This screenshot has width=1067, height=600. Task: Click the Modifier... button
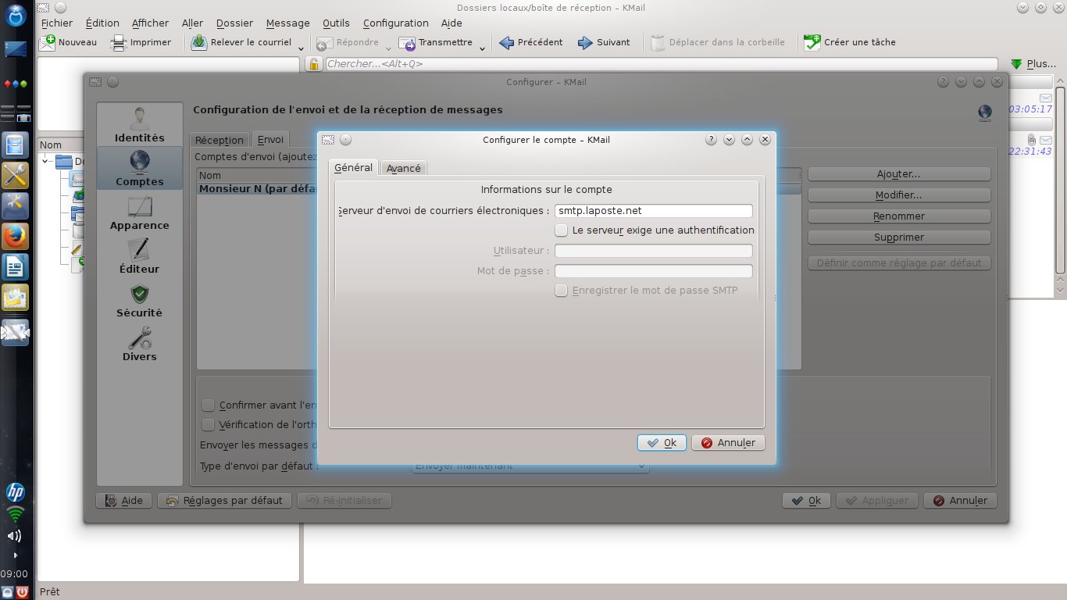point(899,195)
